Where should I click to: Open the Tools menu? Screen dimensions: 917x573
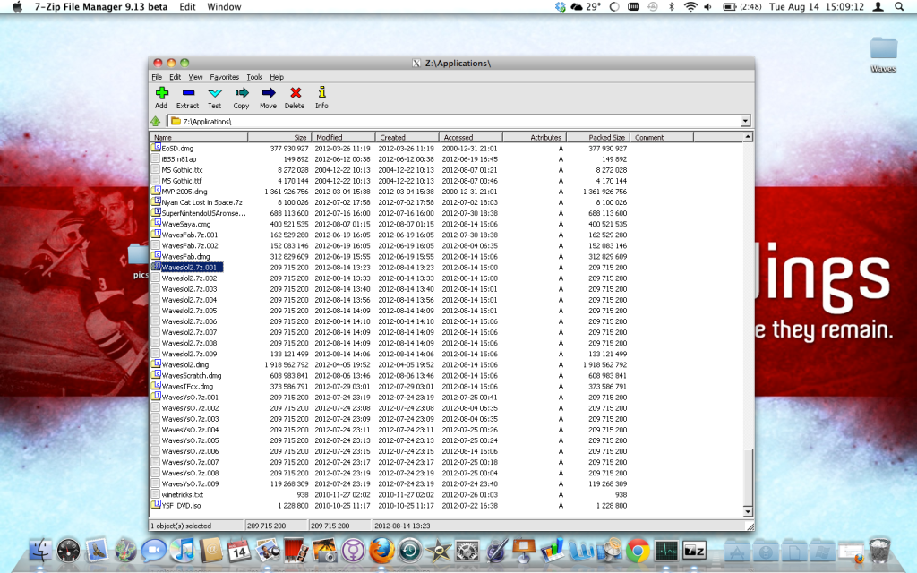click(254, 77)
